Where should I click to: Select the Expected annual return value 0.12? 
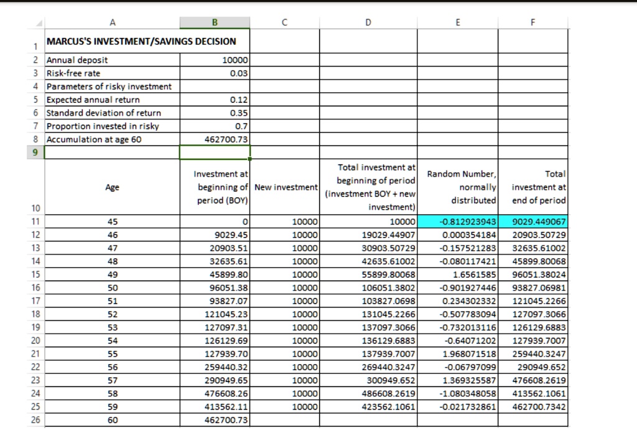(x=215, y=100)
